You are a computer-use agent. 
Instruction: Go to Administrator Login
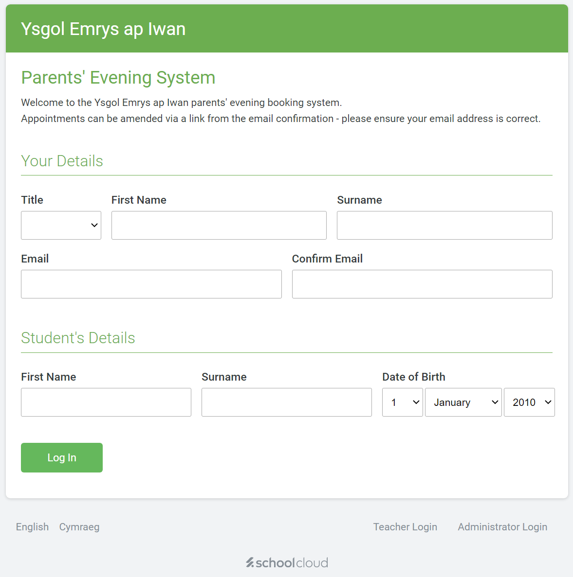(x=502, y=527)
